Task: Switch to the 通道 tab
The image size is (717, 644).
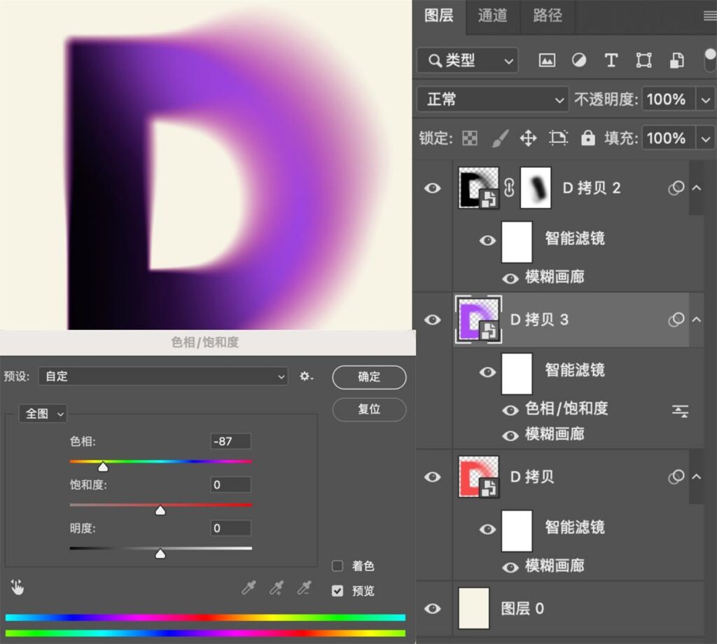Action: click(493, 16)
